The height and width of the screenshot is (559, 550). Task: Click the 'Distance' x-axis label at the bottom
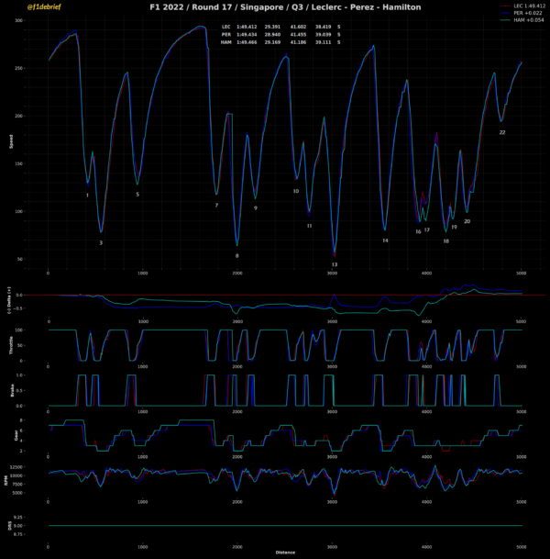[285, 553]
